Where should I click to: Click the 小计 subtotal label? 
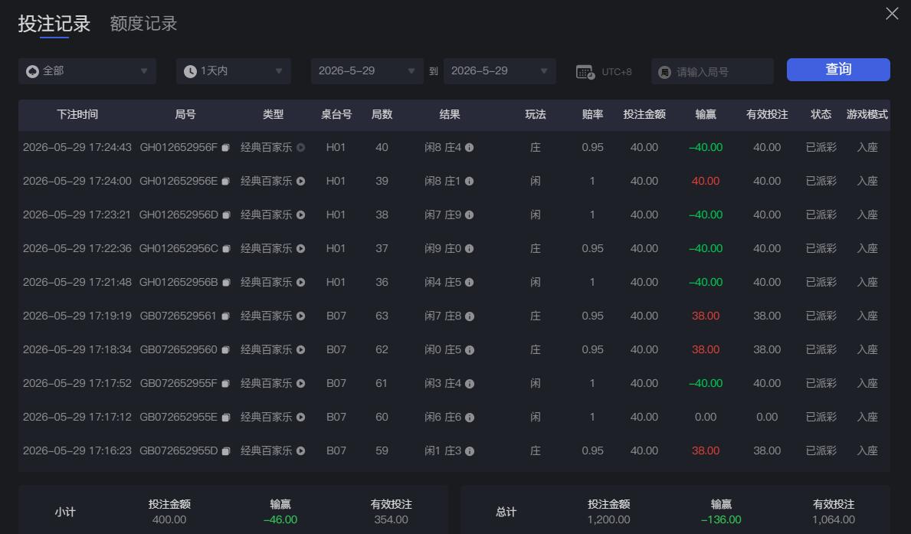coord(65,512)
